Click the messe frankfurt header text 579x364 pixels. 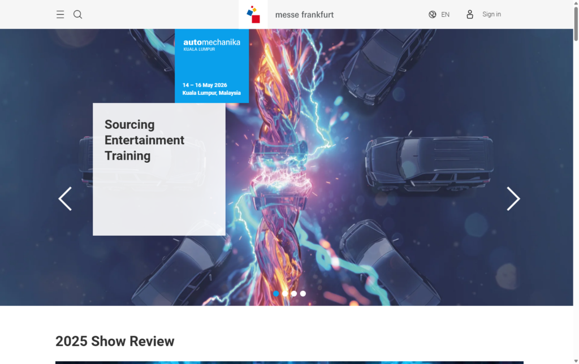(x=304, y=15)
